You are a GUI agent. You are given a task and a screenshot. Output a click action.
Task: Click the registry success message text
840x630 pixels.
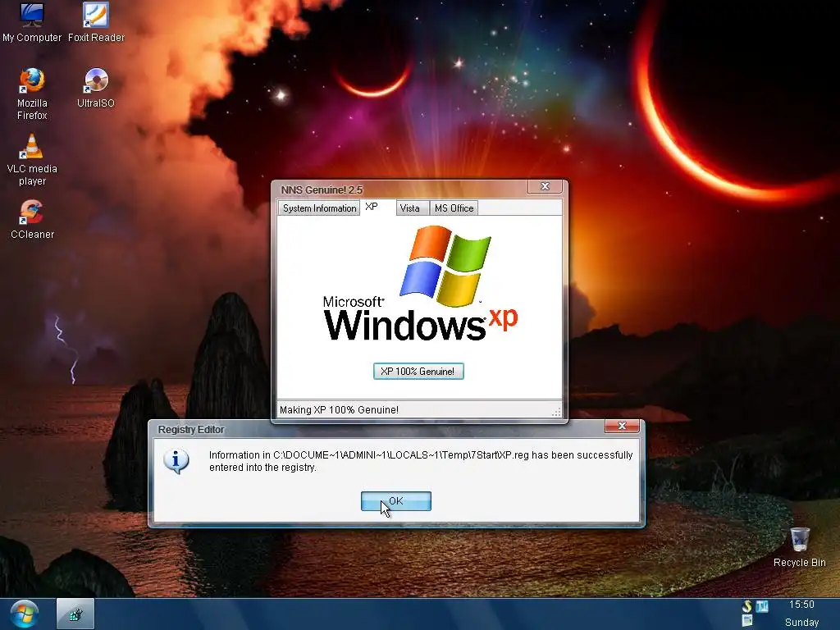[421, 461]
